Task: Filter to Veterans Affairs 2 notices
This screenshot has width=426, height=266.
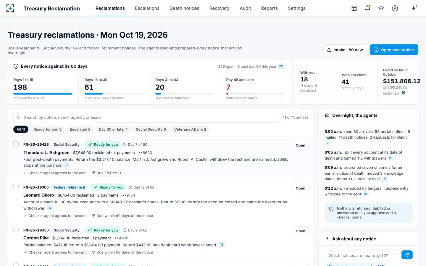Action: tap(190, 129)
